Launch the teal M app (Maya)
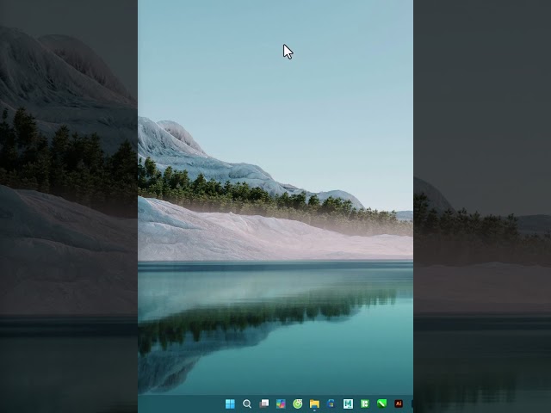 [348, 404]
